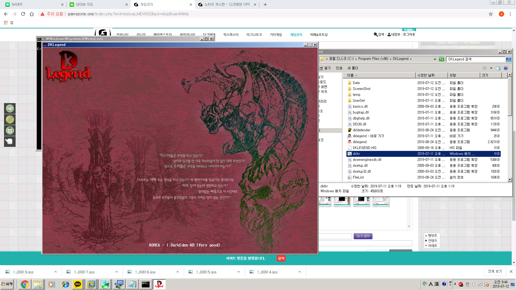Switch to the DKLegend taskbar button
This screenshot has height=290, width=516.
point(159,284)
